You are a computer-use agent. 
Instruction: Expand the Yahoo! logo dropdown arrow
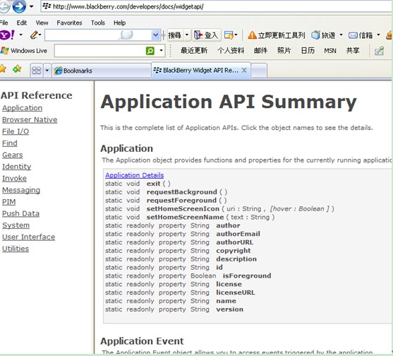click(20, 35)
